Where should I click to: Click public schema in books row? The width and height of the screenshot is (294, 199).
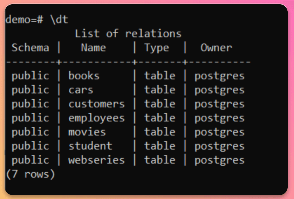30,76
